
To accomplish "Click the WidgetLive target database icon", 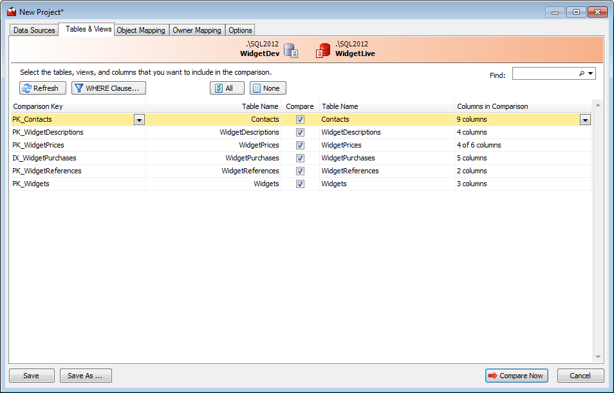I will pos(323,50).
